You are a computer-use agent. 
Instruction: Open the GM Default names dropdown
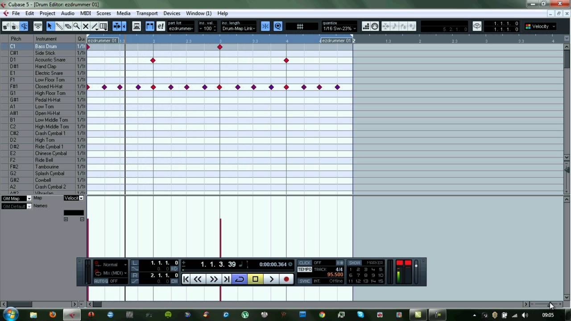coord(17,206)
